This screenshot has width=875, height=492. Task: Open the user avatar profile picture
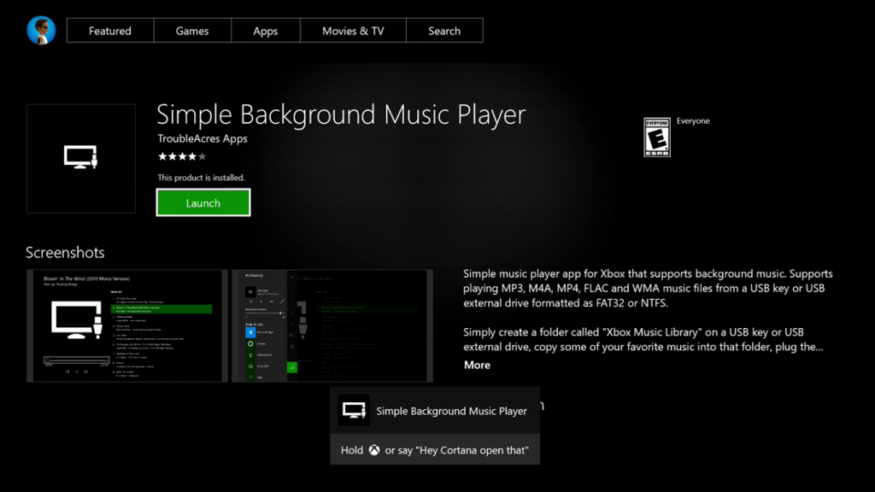pos(41,30)
